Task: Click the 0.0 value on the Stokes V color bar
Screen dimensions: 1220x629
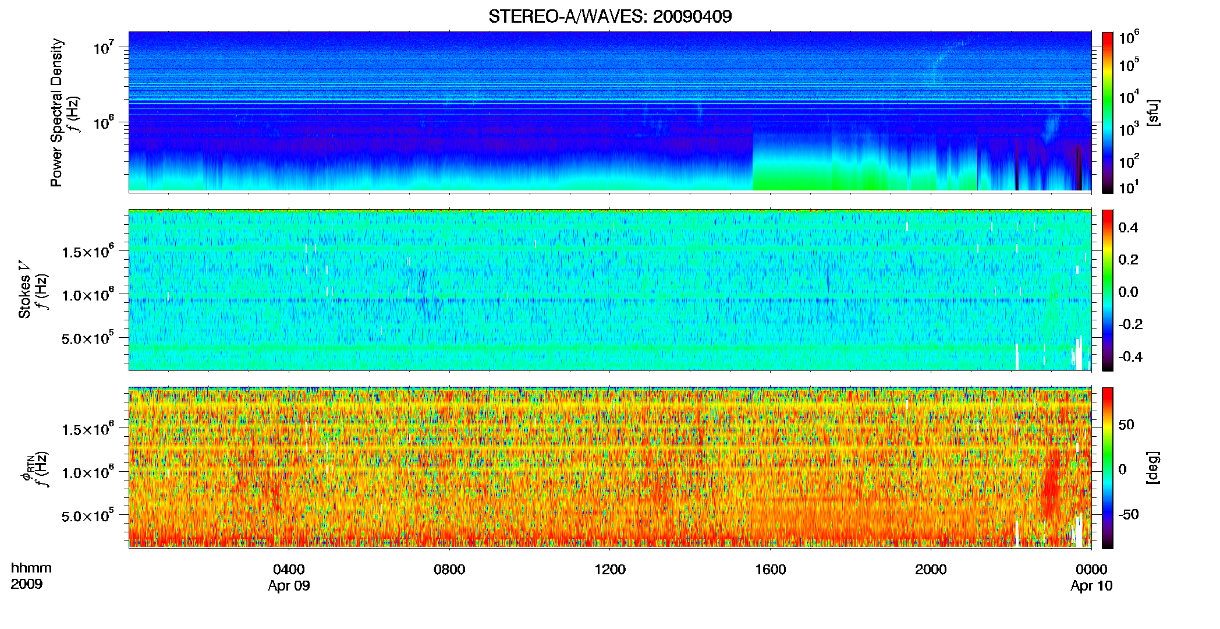Action: (x=1128, y=292)
